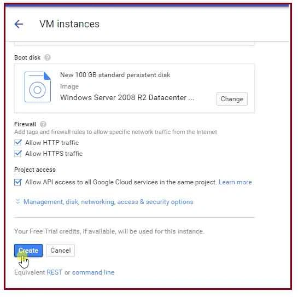Open the Learn more link
Screen dimensions: 298x297
point(235,182)
